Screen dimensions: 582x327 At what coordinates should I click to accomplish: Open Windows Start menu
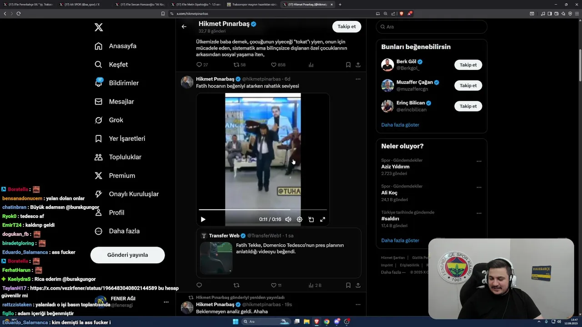pyautogui.click(x=235, y=322)
